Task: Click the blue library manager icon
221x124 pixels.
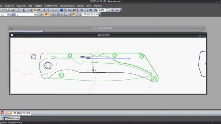Action: [x=61, y=10]
